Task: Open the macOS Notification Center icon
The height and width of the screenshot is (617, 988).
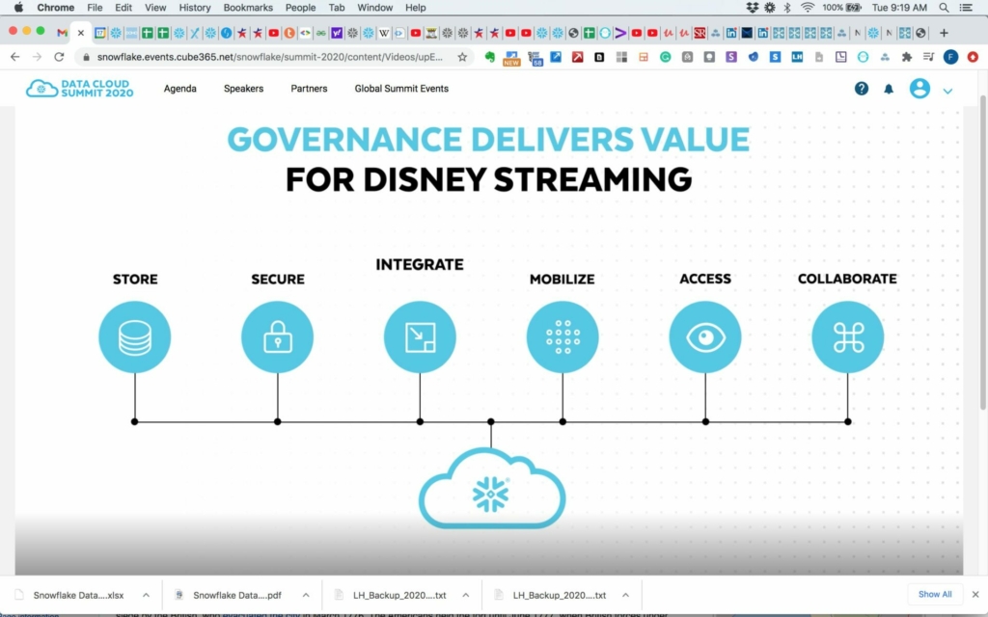Action: [x=966, y=8]
